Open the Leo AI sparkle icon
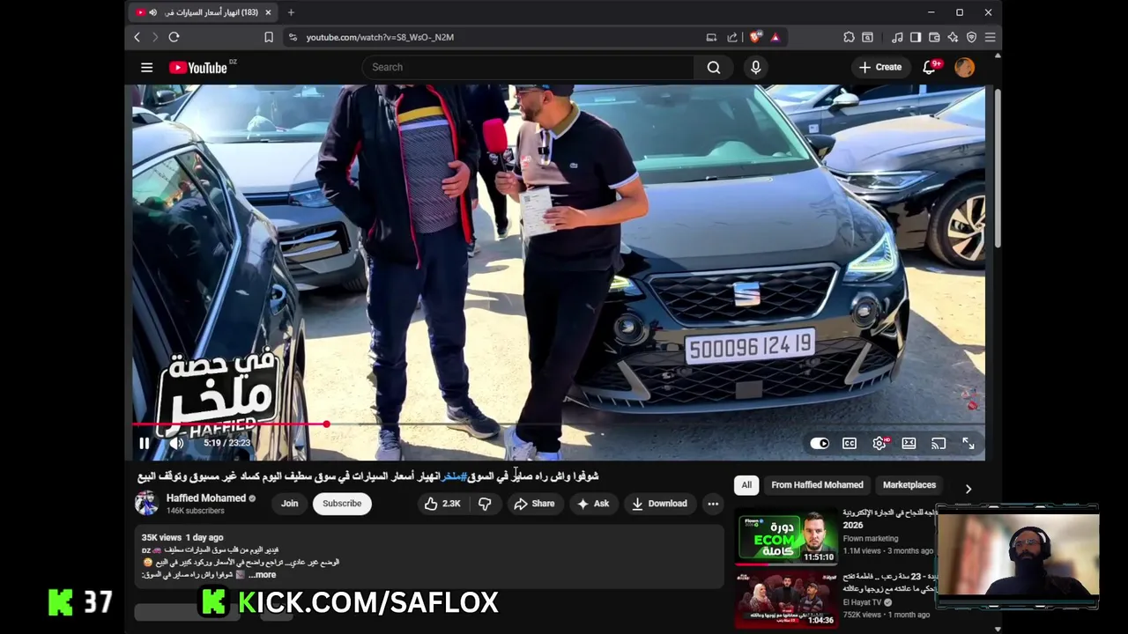Image resolution: width=1128 pixels, height=634 pixels. [953, 37]
